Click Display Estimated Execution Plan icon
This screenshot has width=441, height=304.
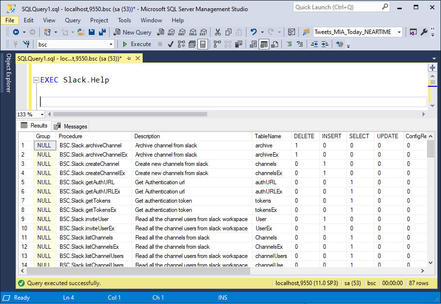pyautogui.click(x=181, y=44)
